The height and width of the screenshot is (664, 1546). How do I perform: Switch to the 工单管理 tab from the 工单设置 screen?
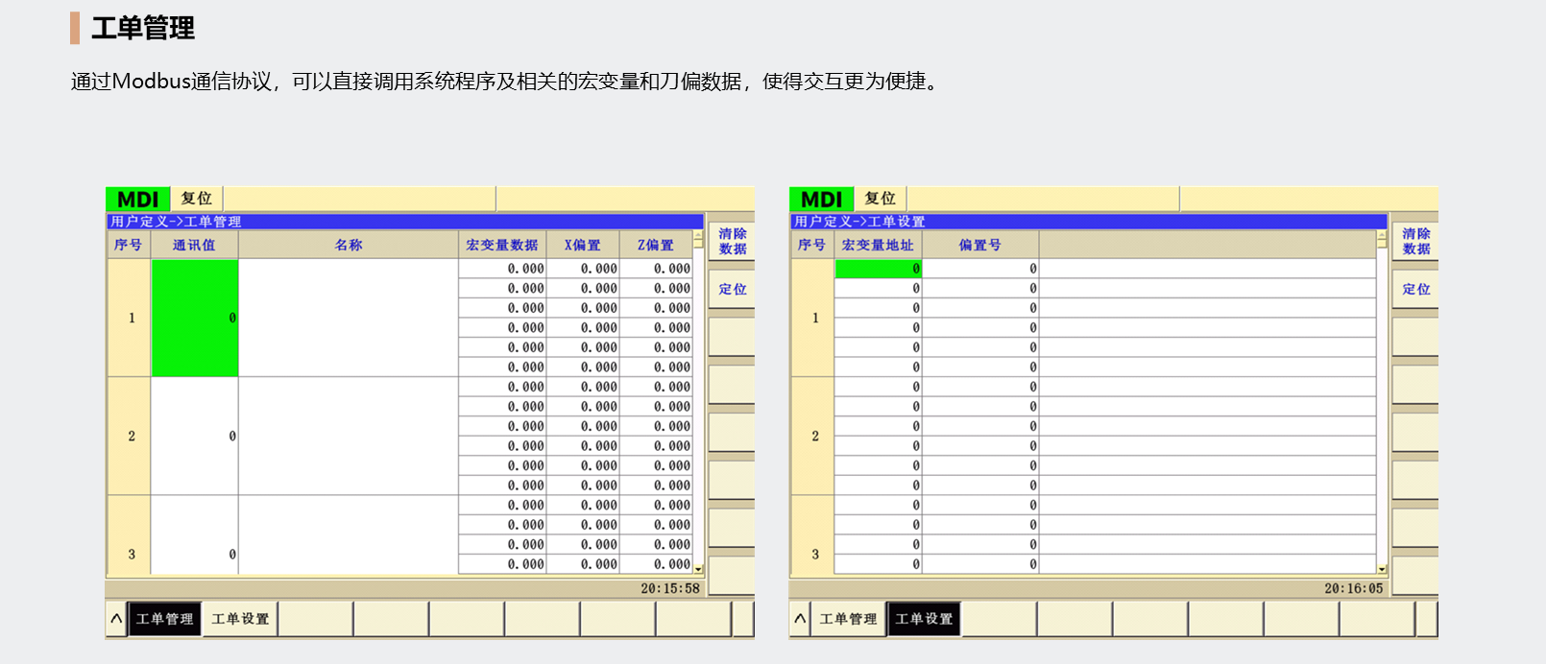click(x=848, y=619)
